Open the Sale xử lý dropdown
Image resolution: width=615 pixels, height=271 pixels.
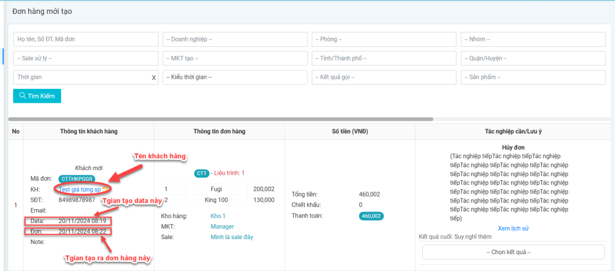click(86, 58)
